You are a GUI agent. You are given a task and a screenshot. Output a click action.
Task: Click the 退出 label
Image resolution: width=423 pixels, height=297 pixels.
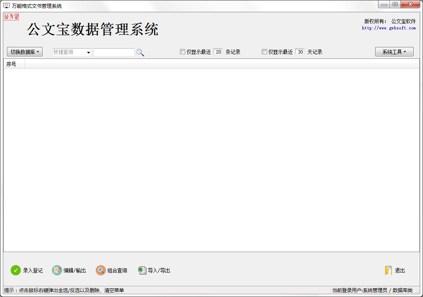coord(400,270)
